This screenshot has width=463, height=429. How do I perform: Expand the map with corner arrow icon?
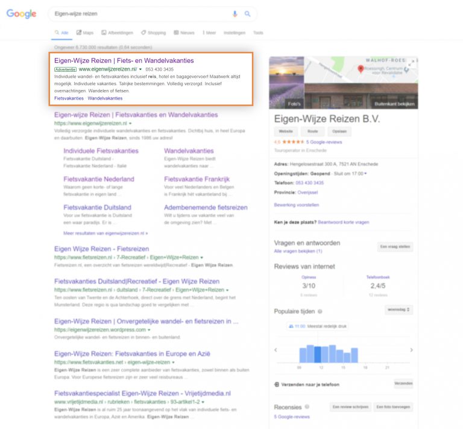[x=411, y=63]
